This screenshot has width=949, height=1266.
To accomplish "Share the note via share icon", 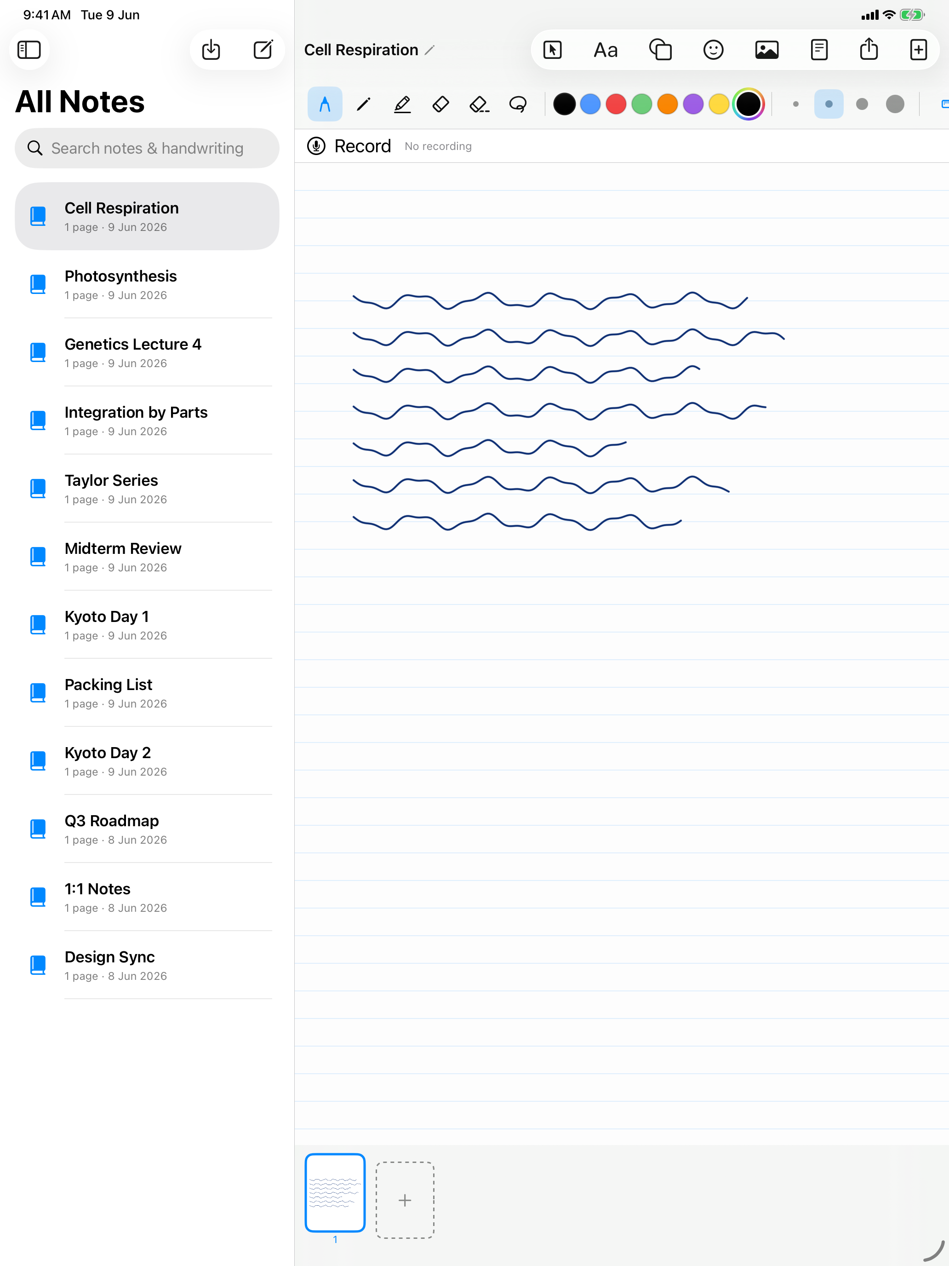I will (869, 49).
